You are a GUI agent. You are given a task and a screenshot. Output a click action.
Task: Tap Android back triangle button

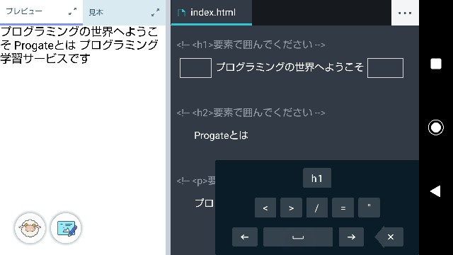coord(435,191)
